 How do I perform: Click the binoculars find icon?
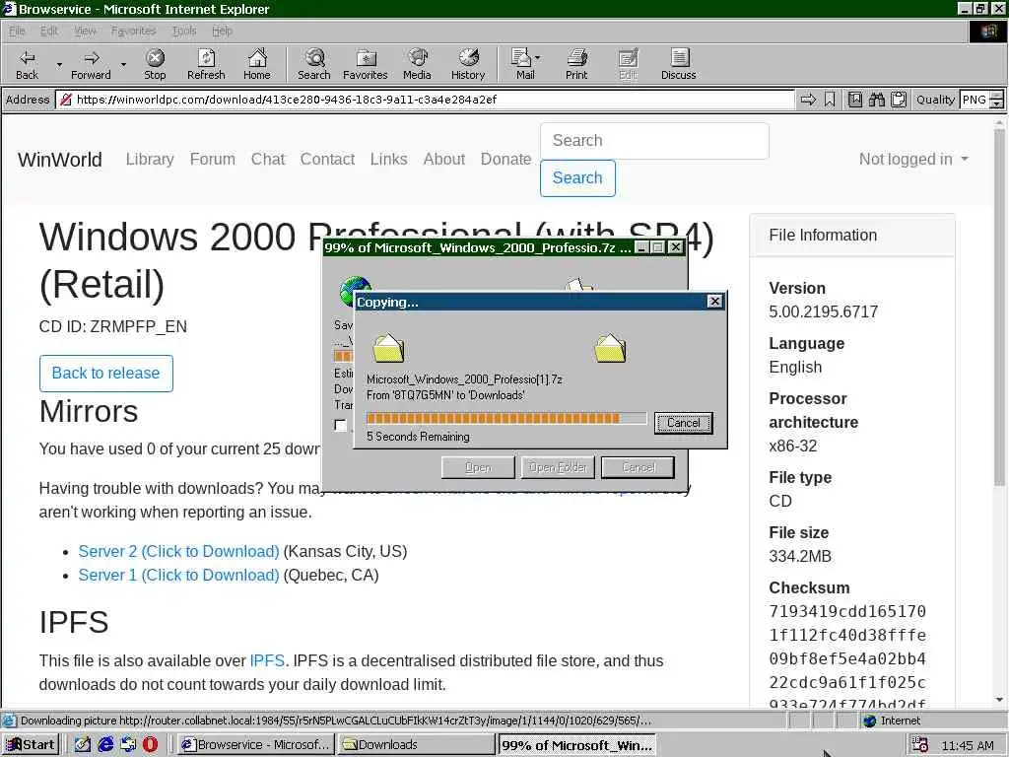click(876, 100)
